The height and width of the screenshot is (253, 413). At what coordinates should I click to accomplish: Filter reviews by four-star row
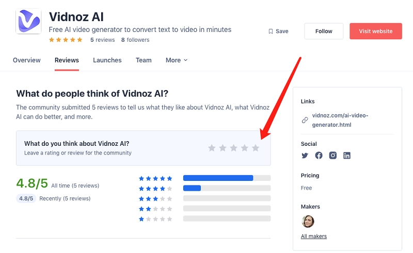click(x=155, y=189)
